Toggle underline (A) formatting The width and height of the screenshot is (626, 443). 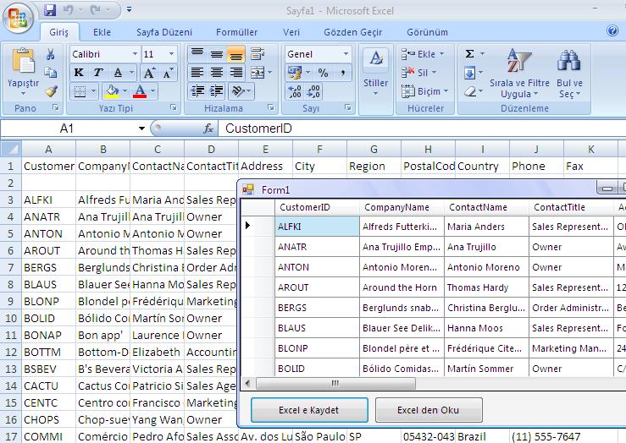[x=118, y=73]
